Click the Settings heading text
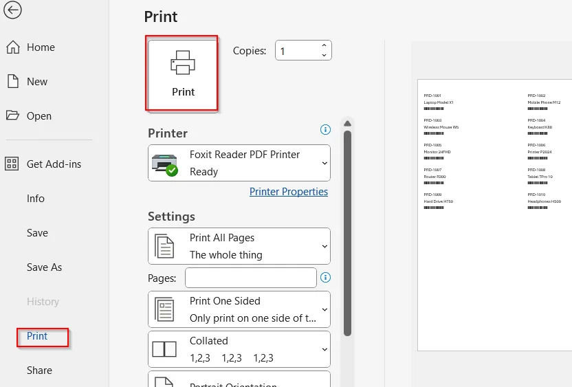 (x=171, y=217)
